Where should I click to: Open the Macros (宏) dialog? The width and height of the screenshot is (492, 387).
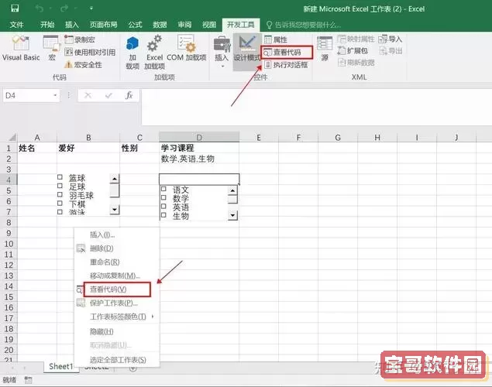click(x=51, y=48)
